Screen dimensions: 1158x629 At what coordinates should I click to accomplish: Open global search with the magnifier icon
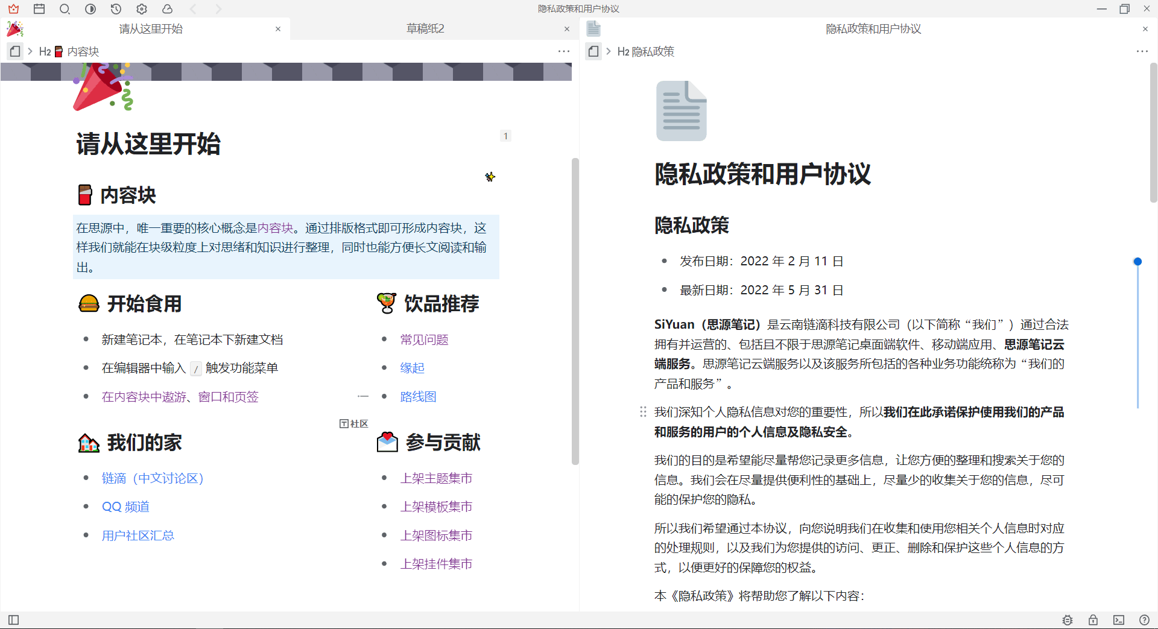(x=65, y=9)
